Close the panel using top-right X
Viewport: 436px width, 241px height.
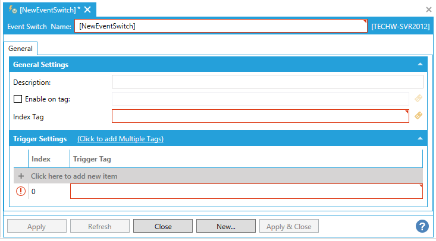429,9
